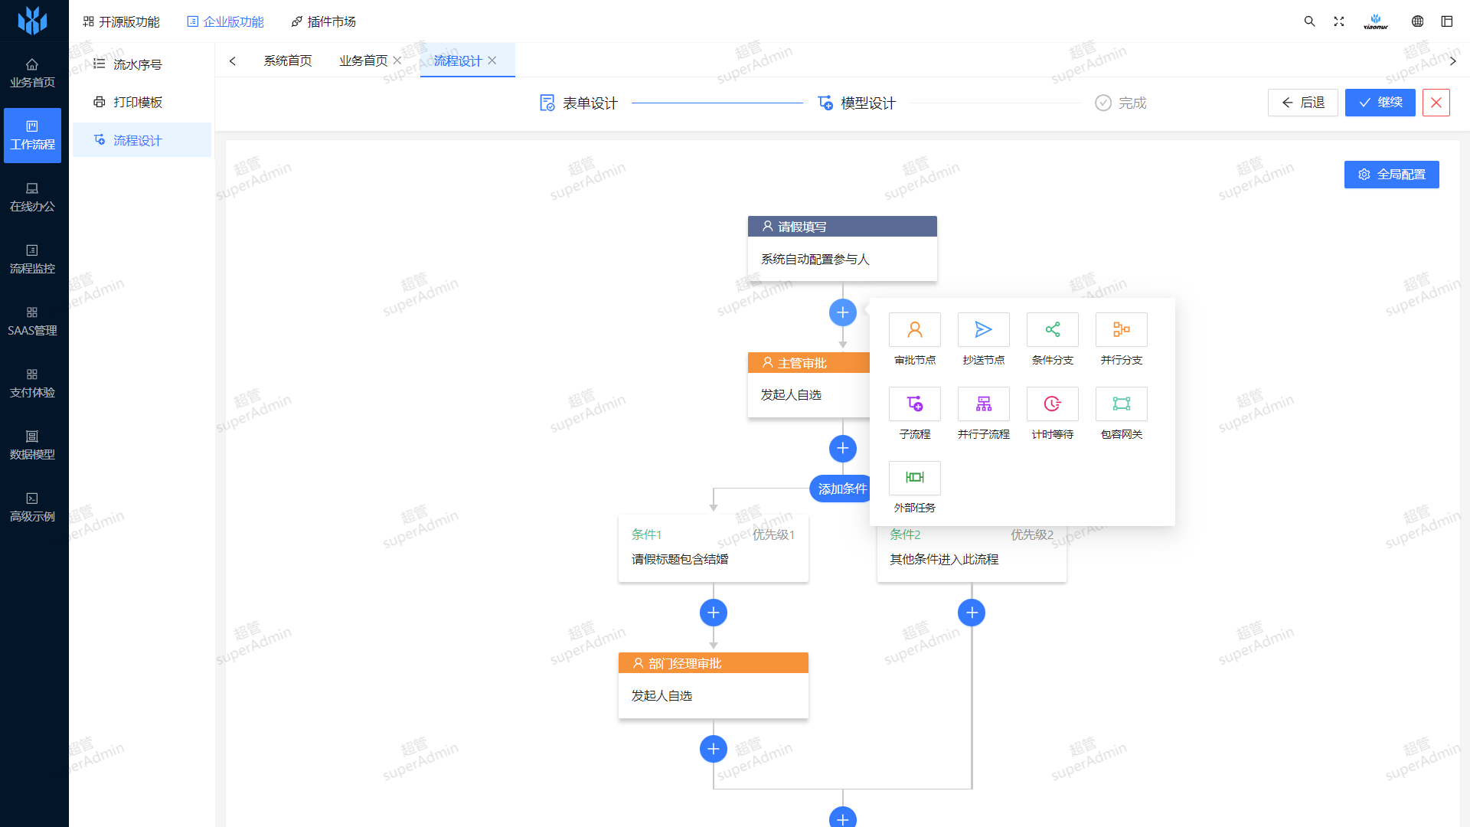This screenshot has width=1470, height=827.
Task: Go to 业务首页 in sidebar
Action: click(x=32, y=74)
